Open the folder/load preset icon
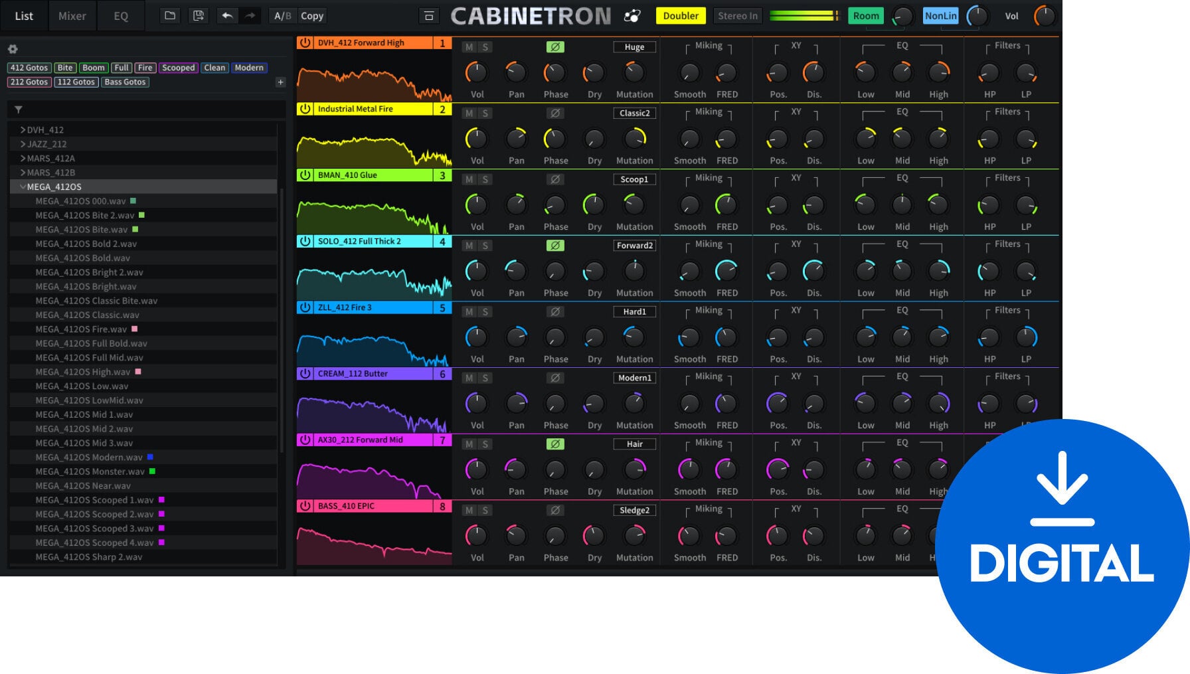The image size is (1190, 674). (x=169, y=15)
